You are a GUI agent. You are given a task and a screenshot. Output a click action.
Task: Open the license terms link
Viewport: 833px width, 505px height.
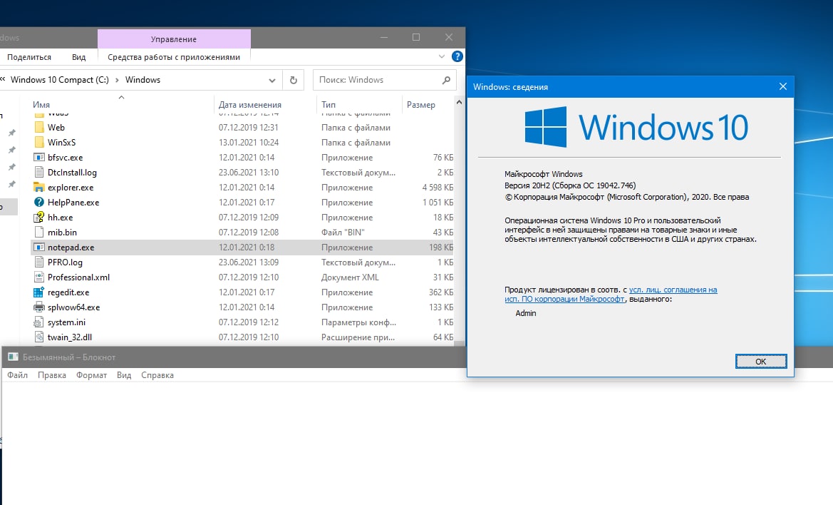tap(611, 295)
